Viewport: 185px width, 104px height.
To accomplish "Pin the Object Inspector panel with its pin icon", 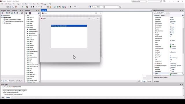I will pyautogui.click(x=180, y=10).
